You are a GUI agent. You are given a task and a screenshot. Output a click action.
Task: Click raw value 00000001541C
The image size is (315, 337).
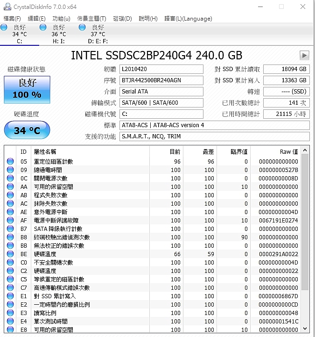[x=278, y=321]
